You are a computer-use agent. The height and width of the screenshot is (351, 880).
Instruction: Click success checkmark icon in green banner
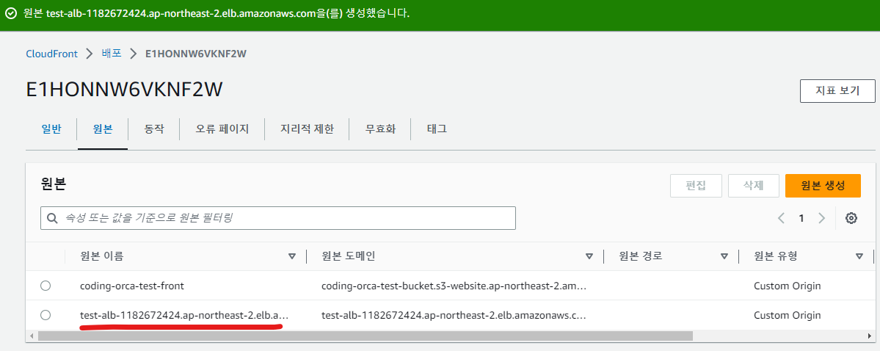click(x=11, y=13)
